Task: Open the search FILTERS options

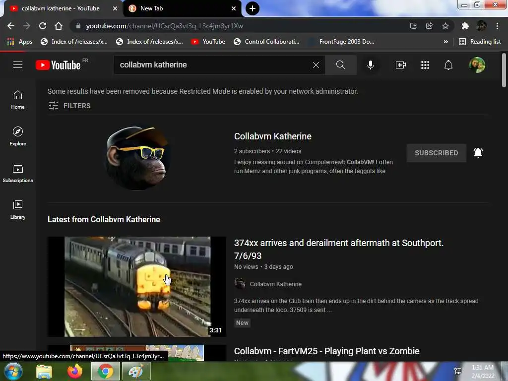Action: tap(69, 106)
